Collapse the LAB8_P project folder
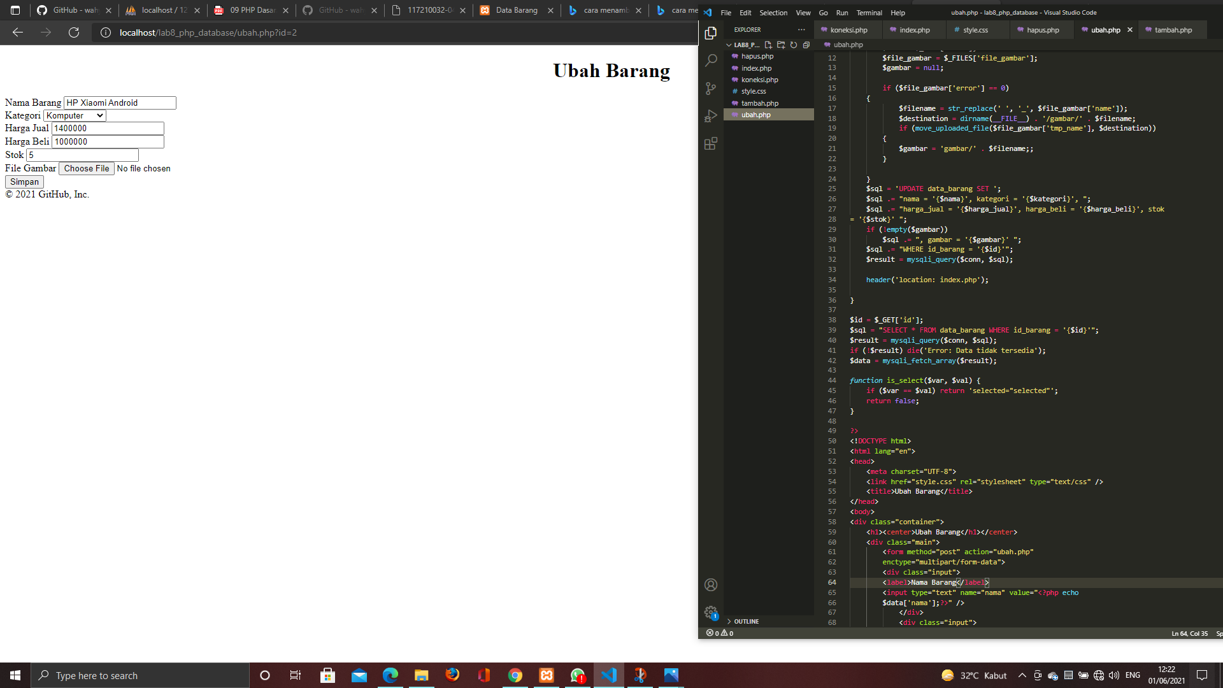Image resolution: width=1223 pixels, height=688 pixels. (729, 45)
